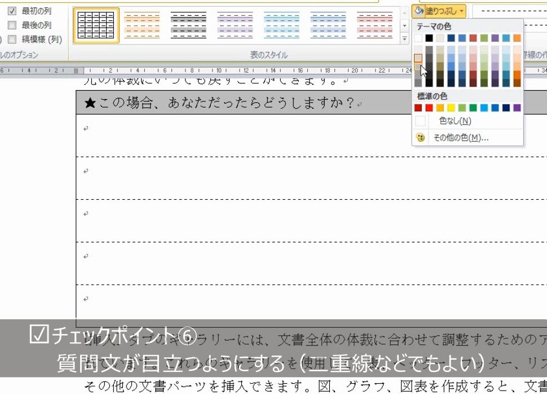547x394 pixels.
Task: Apply the orange striped table style
Action: point(142,25)
